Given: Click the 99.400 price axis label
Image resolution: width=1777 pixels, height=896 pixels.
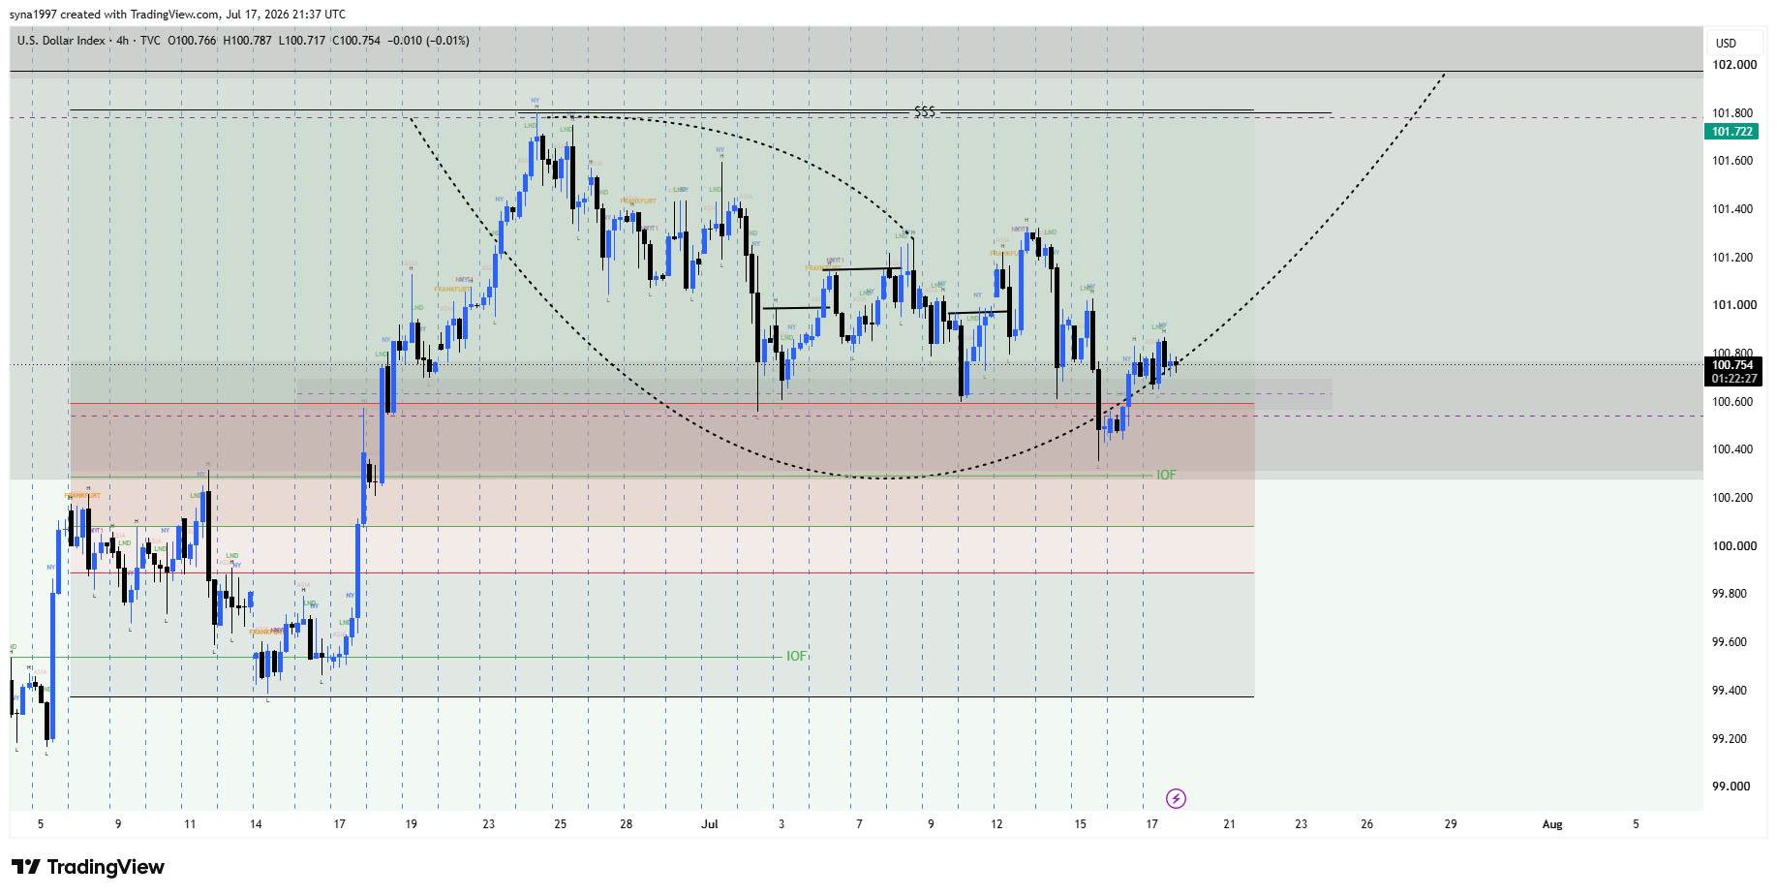Looking at the screenshot, I should pyautogui.click(x=1730, y=691).
